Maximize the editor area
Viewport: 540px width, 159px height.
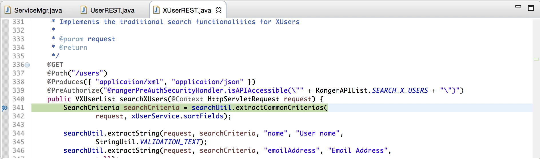pyautogui.click(x=531, y=8)
